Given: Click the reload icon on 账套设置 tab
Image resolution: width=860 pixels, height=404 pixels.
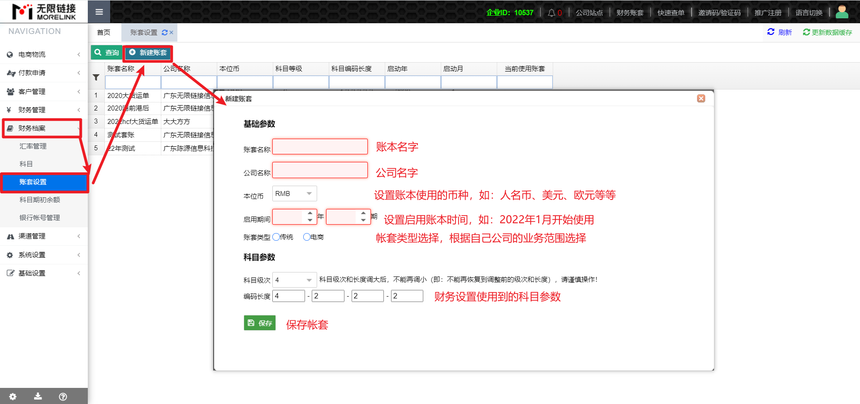Looking at the screenshot, I should pos(164,33).
